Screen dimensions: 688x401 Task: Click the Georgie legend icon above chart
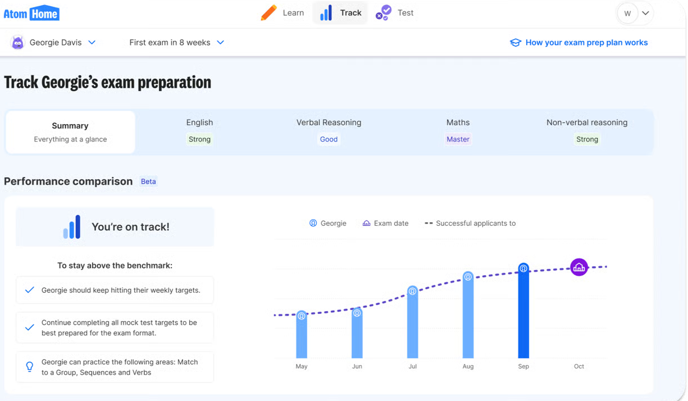313,223
